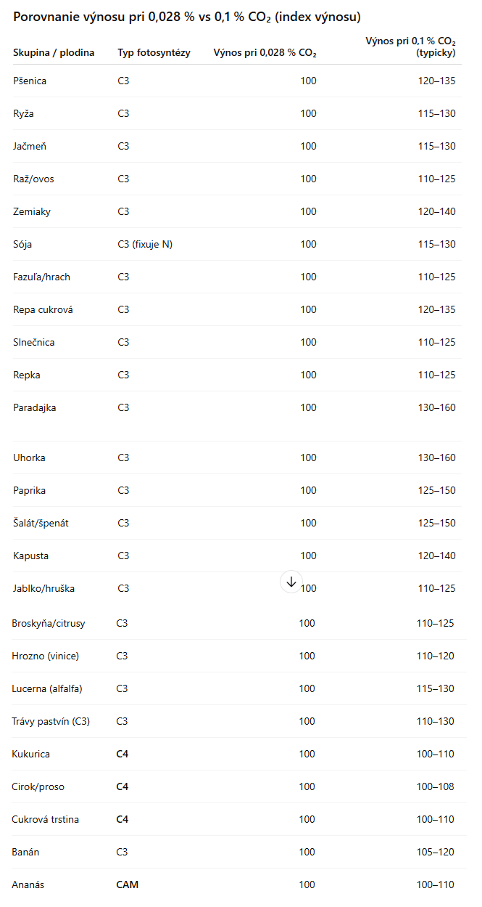Click the 100–108 value for Cirok/proso
Screen dimensions: 482x907
click(435, 786)
